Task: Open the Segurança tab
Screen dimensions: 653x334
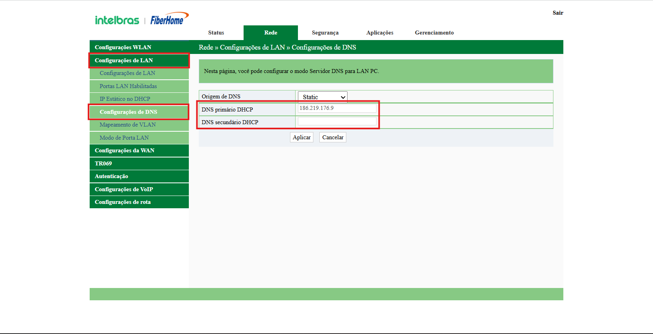Action: (325, 33)
